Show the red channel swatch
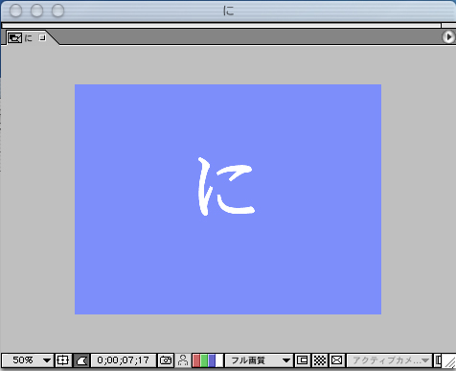This screenshot has width=456, height=371. [196, 360]
